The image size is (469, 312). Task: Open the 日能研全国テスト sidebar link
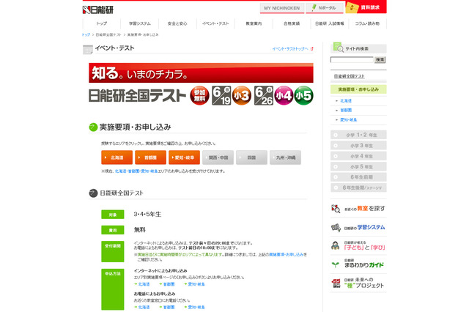coord(349,76)
